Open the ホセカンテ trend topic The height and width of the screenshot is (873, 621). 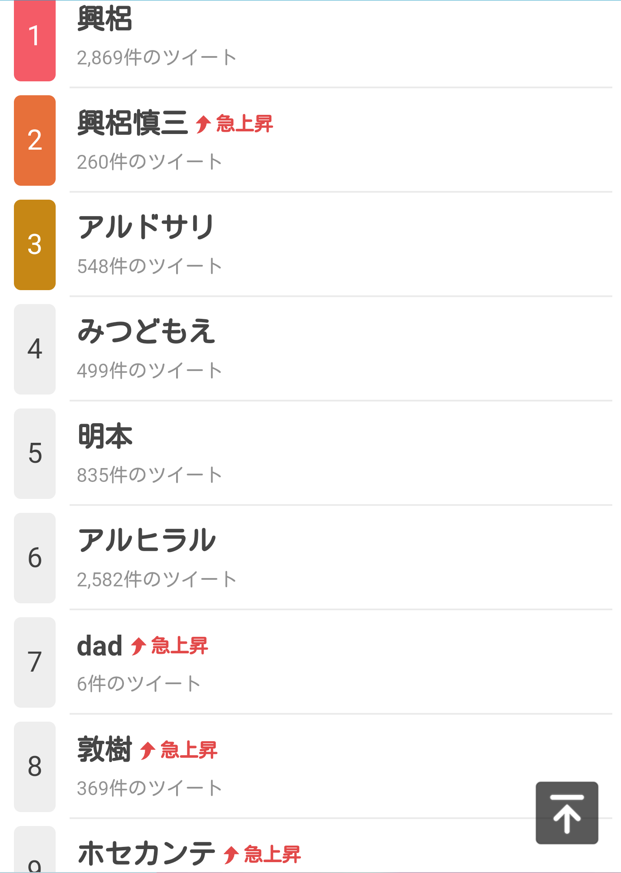(x=147, y=854)
